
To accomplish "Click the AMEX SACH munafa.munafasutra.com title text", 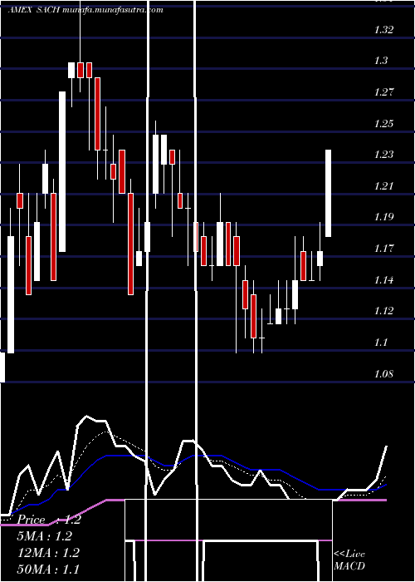I will 85,10.
